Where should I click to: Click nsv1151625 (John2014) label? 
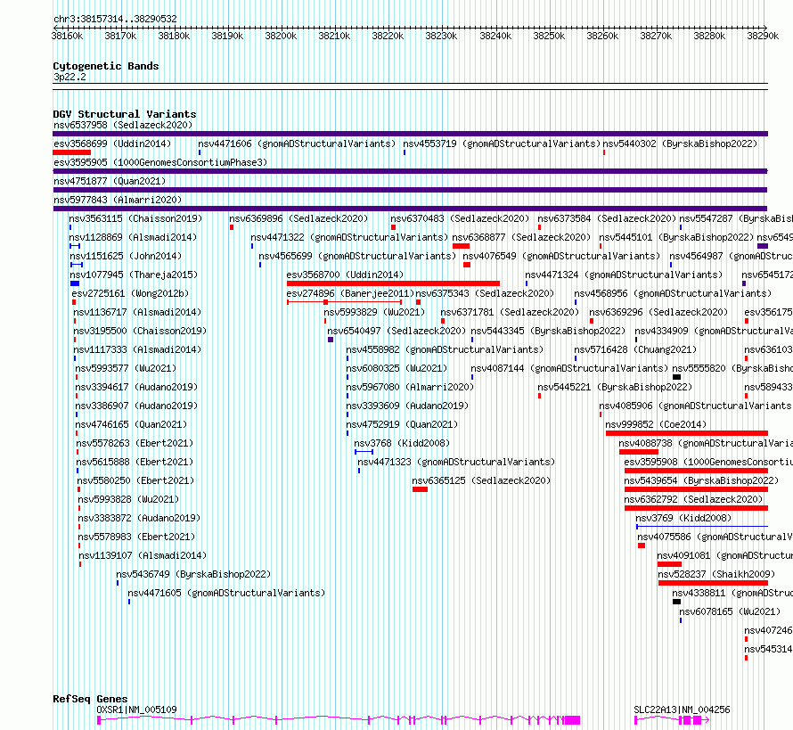[x=126, y=256]
